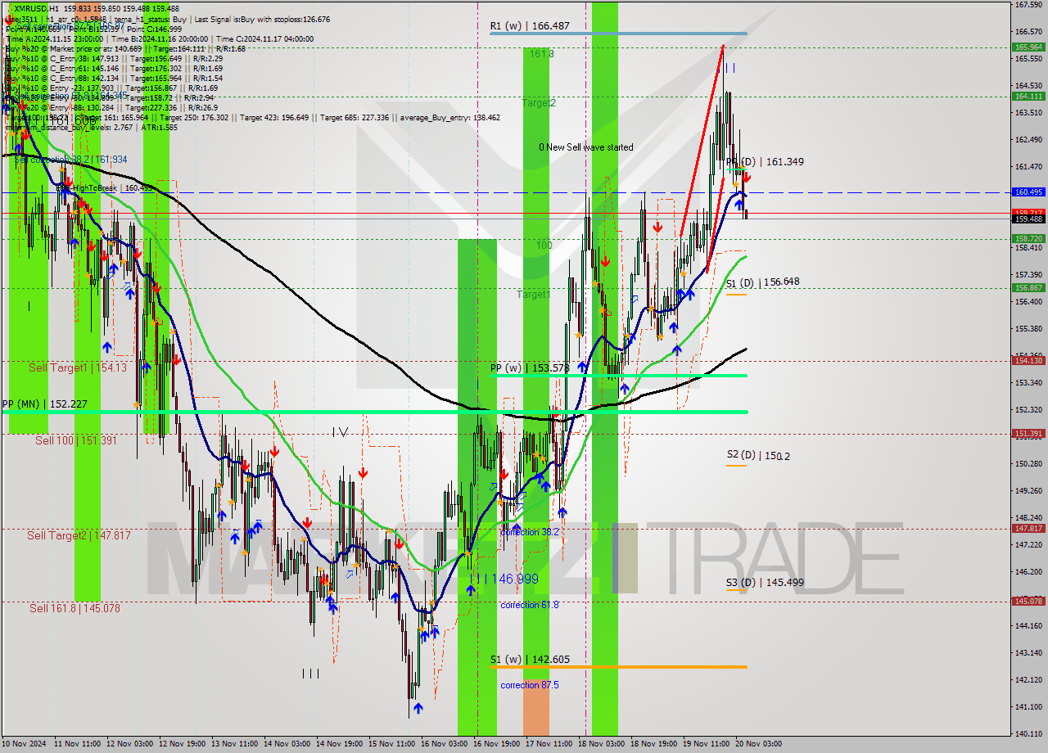Click the '20 Nov 03:00' time axis label
The height and width of the screenshot is (753, 1048).
757,744
